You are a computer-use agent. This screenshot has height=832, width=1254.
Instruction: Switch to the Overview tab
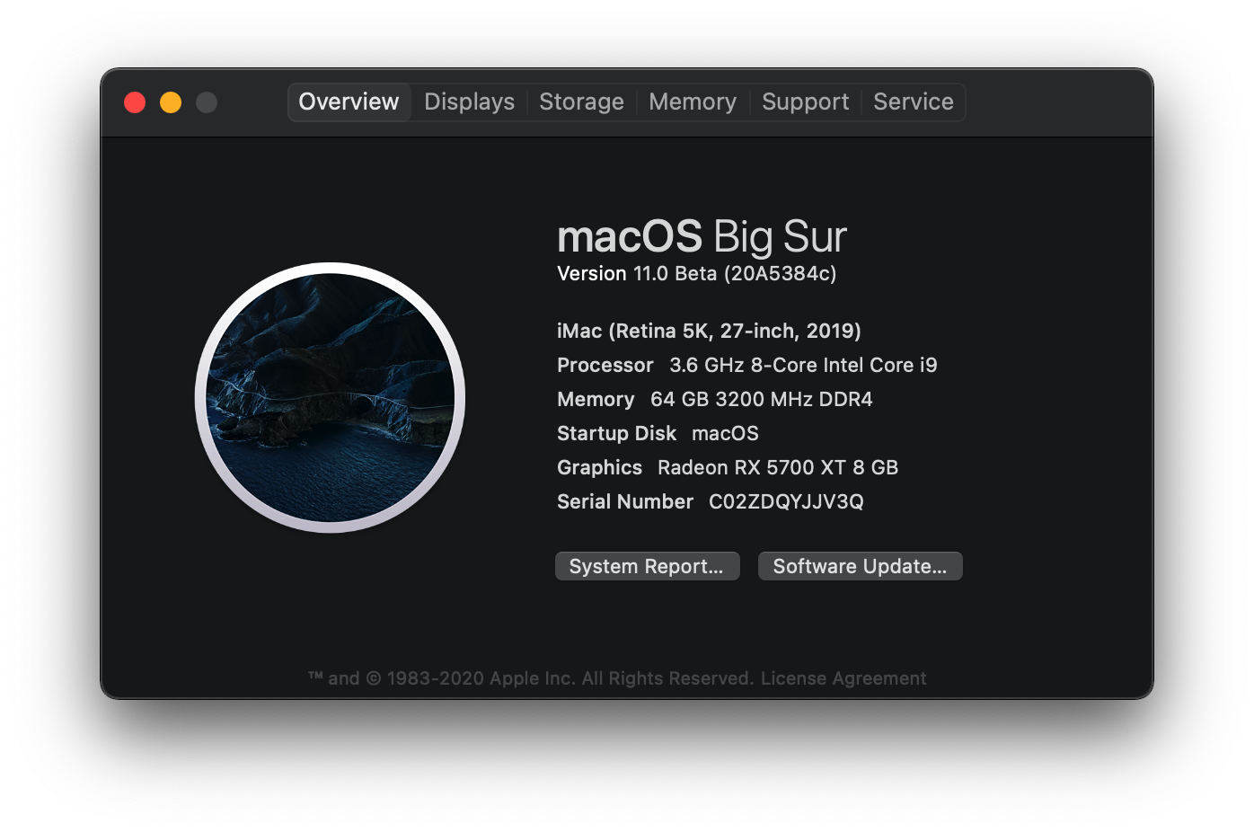click(349, 102)
